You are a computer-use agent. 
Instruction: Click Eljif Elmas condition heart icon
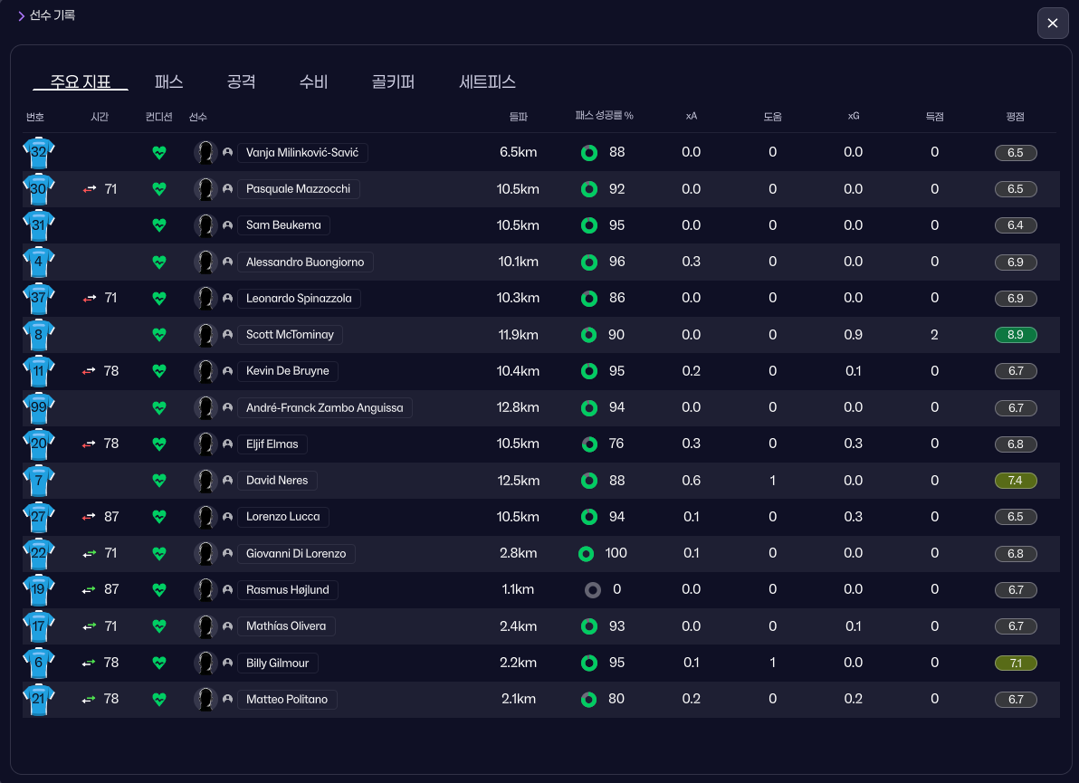(159, 444)
